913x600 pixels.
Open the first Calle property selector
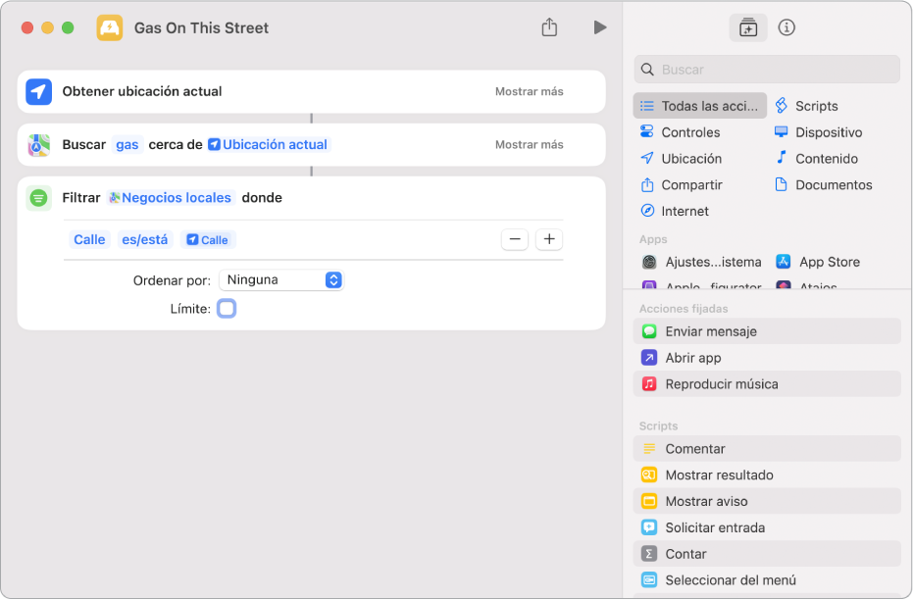[89, 240]
